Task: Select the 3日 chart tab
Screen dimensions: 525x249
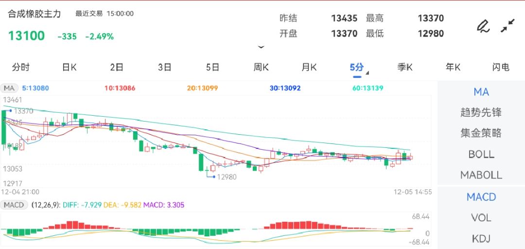Action: [x=165, y=68]
